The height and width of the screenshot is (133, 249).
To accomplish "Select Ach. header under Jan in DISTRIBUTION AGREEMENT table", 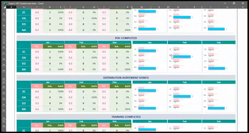I will point(50,86).
